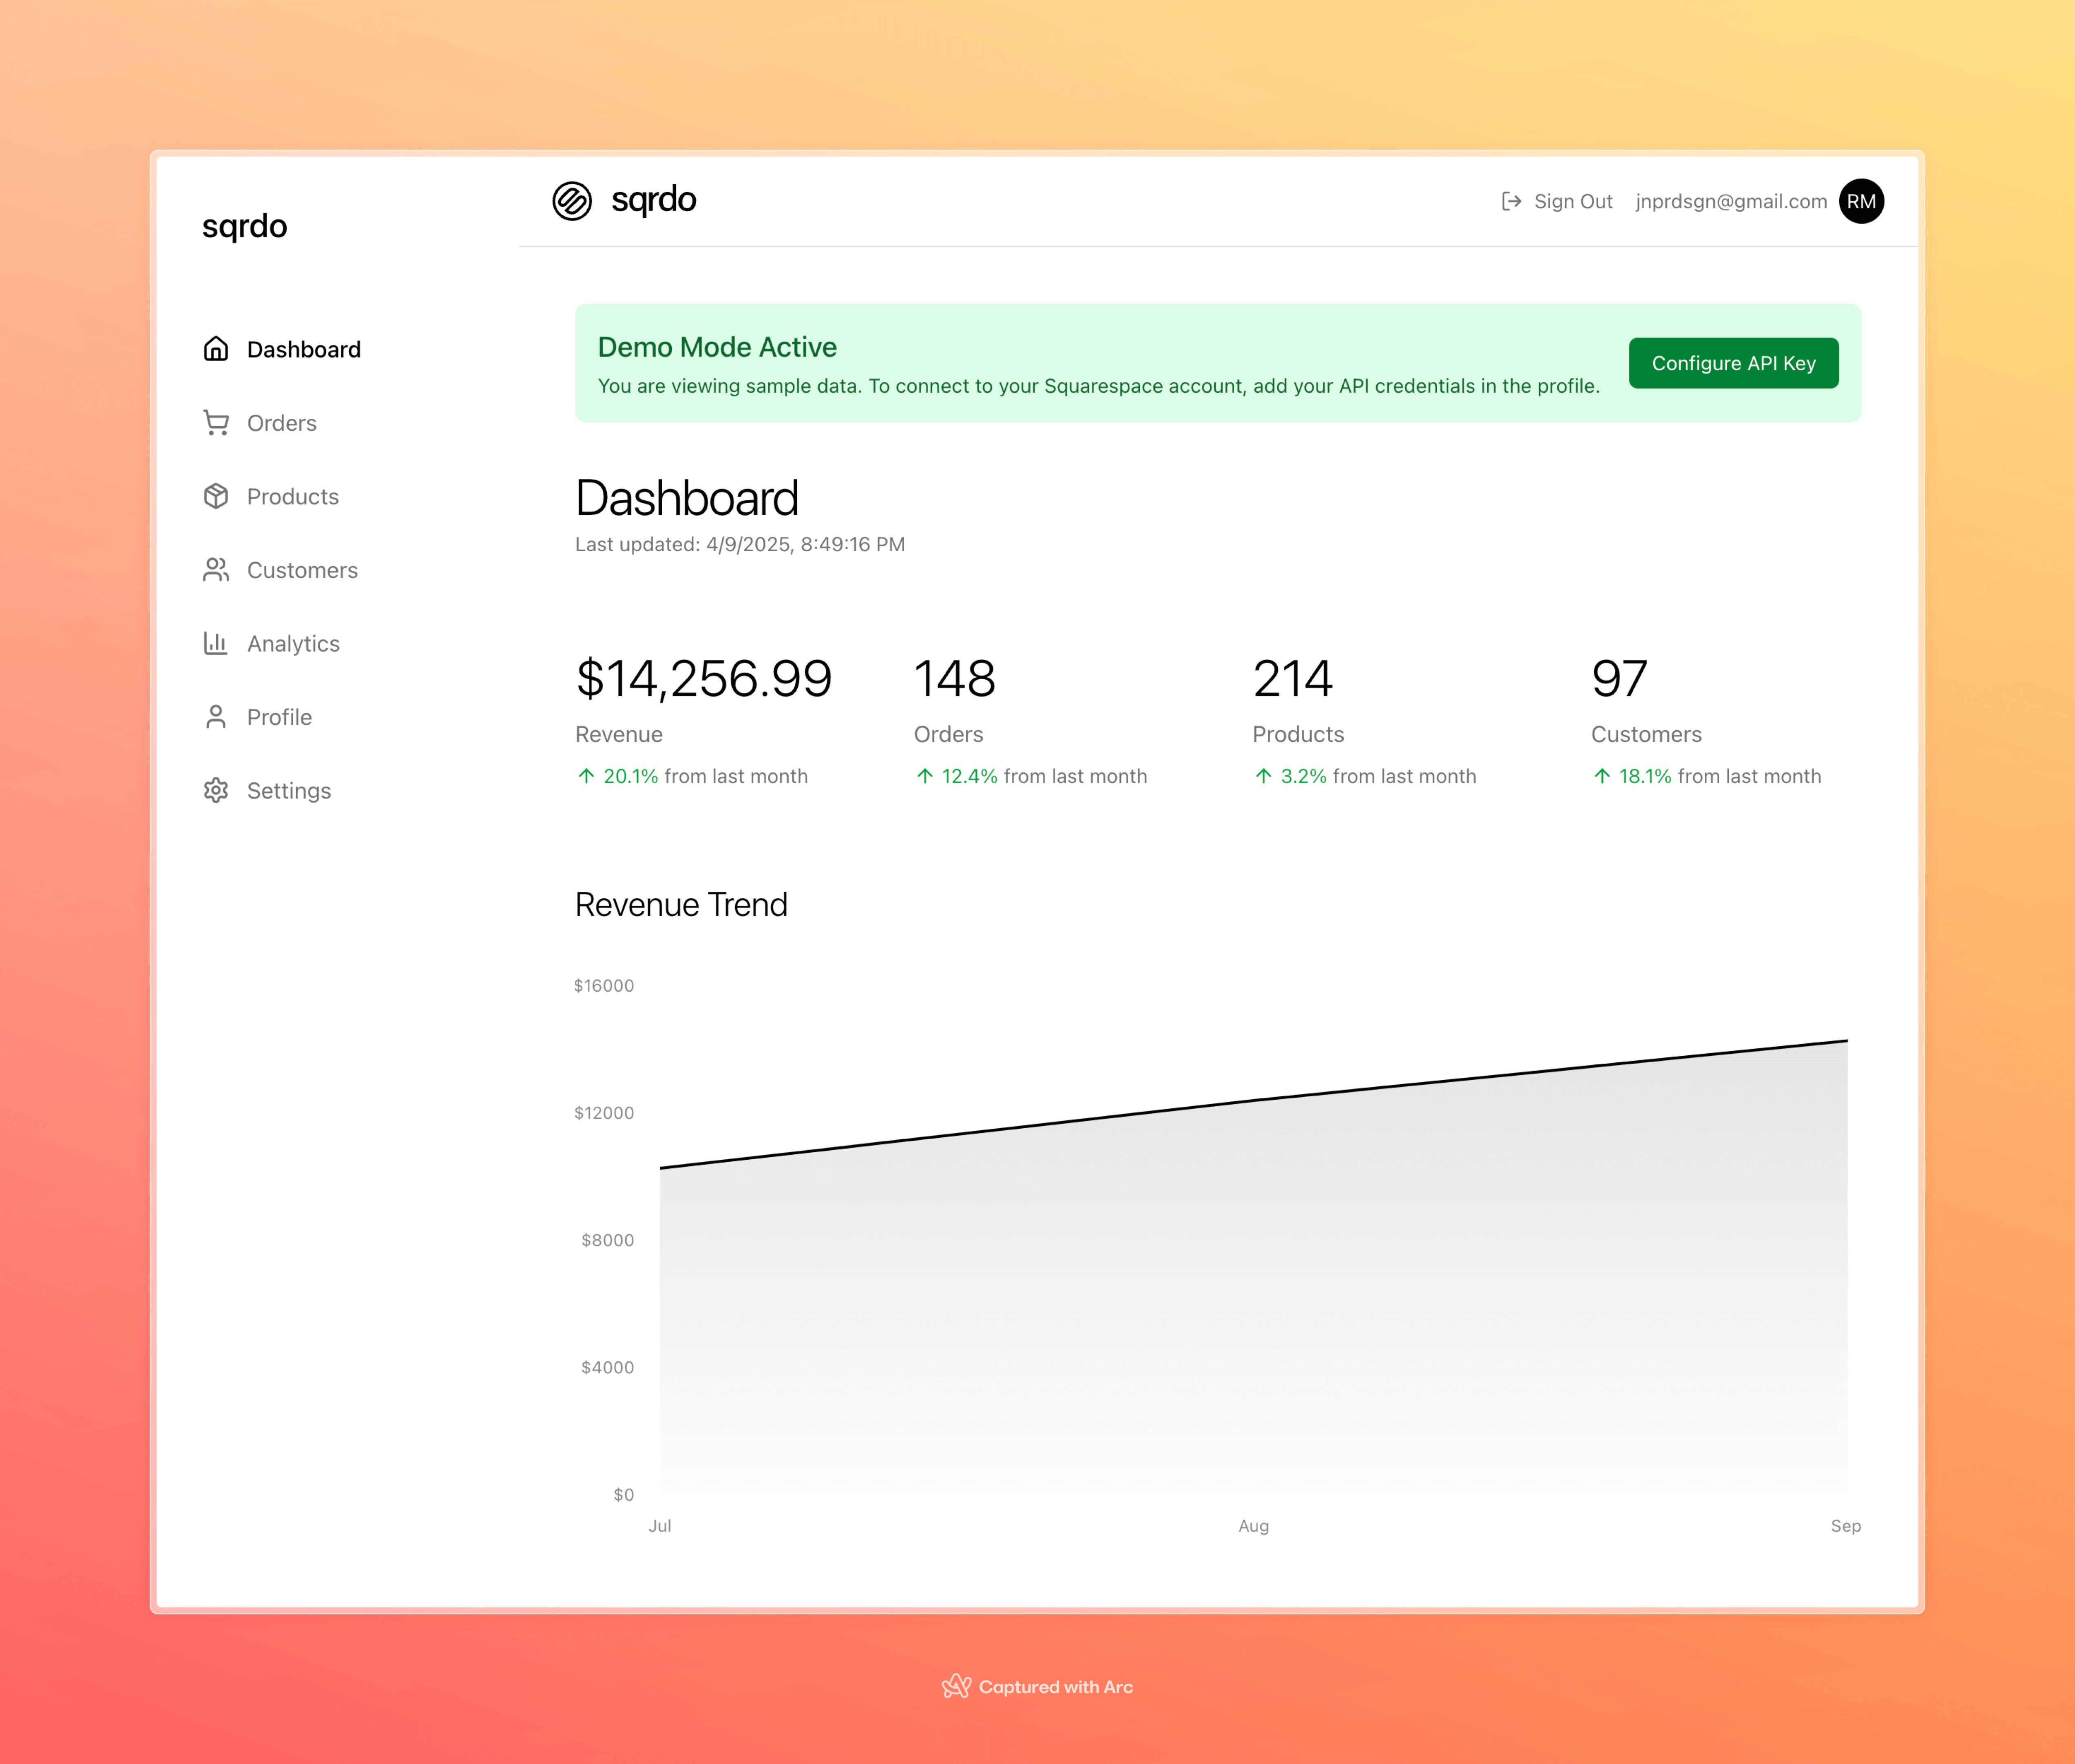Select the Profile person icon

215,717
